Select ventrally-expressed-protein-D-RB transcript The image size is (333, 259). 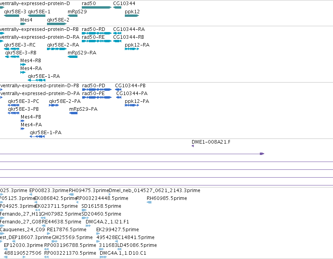(2, 33)
